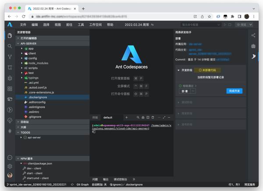Click the Ant Codespaces logo in menu bar

(x=10, y=25)
